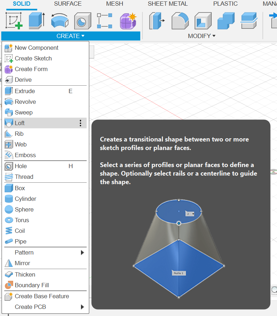Open the Create PCB submenu
This screenshot has height=316, width=277.
tap(45, 307)
